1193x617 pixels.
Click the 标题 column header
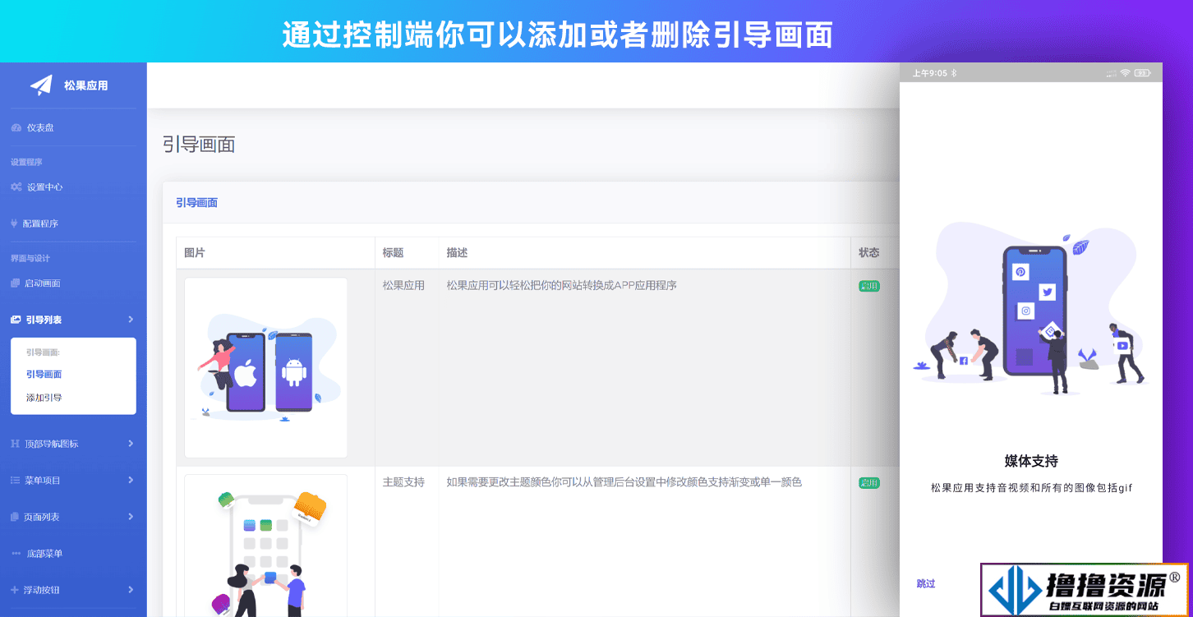click(394, 253)
